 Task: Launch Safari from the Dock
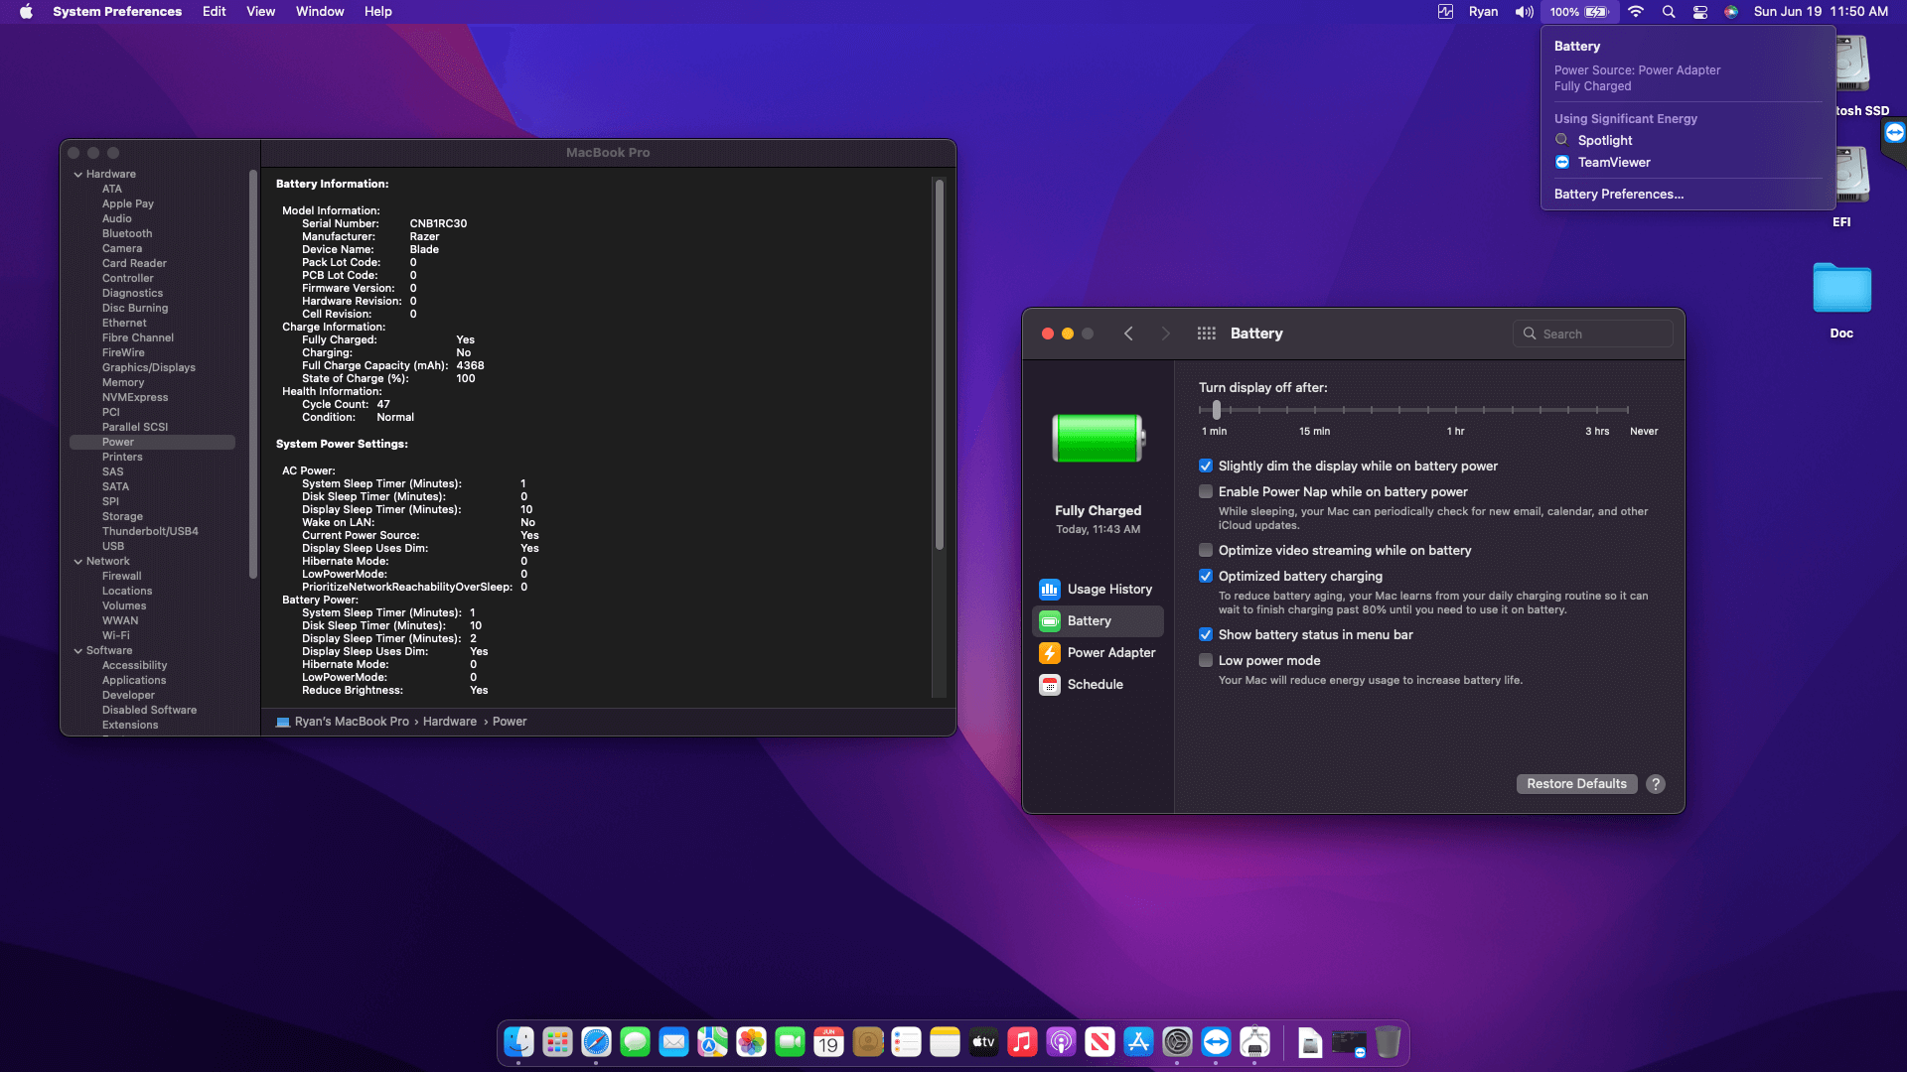(596, 1042)
